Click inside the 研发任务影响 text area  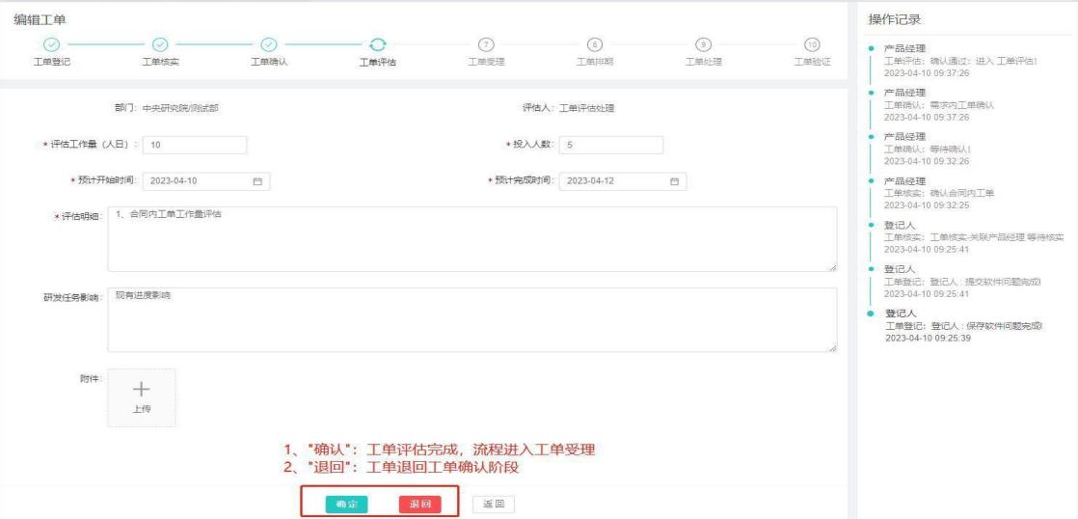471,319
